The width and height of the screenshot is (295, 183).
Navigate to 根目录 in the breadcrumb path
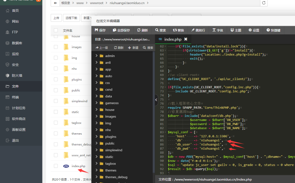click(x=66, y=3)
